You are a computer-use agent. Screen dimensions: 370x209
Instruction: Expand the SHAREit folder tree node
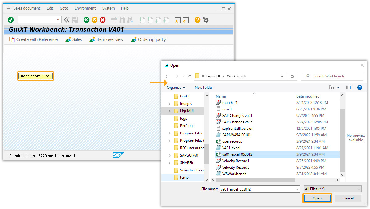(169, 163)
